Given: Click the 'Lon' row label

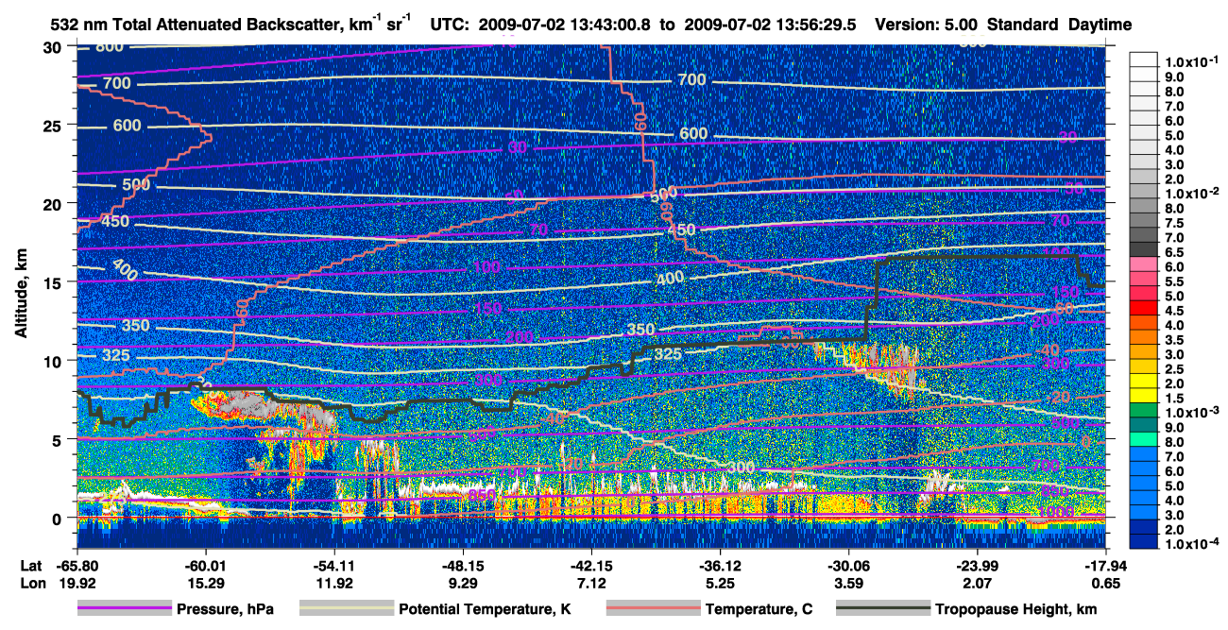Looking at the screenshot, I should tap(32, 584).
